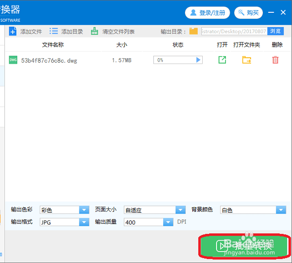Open the folder for 53b4f87c76c8c.dwg

pyautogui.click(x=247, y=60)
